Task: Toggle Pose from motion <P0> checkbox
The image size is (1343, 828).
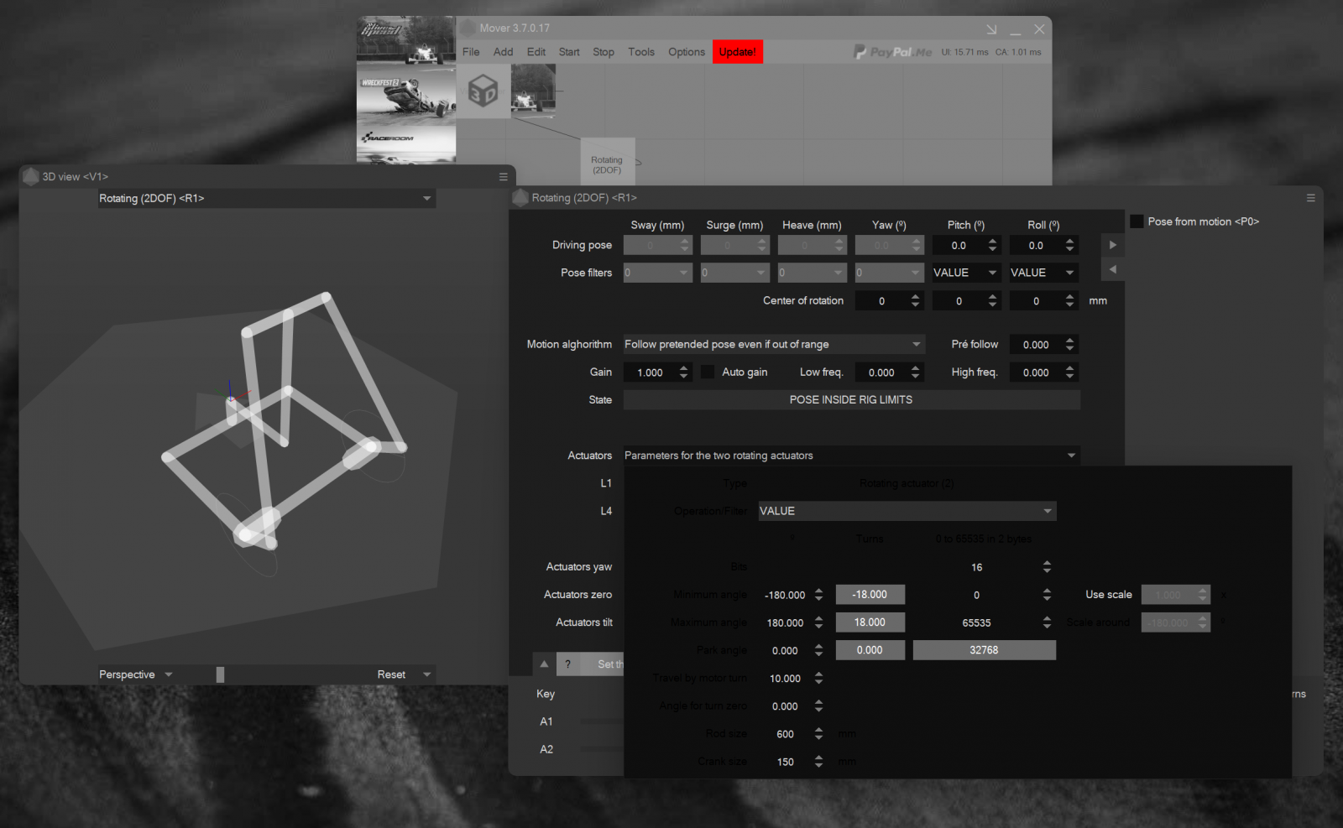Action: click(1137, 221)
